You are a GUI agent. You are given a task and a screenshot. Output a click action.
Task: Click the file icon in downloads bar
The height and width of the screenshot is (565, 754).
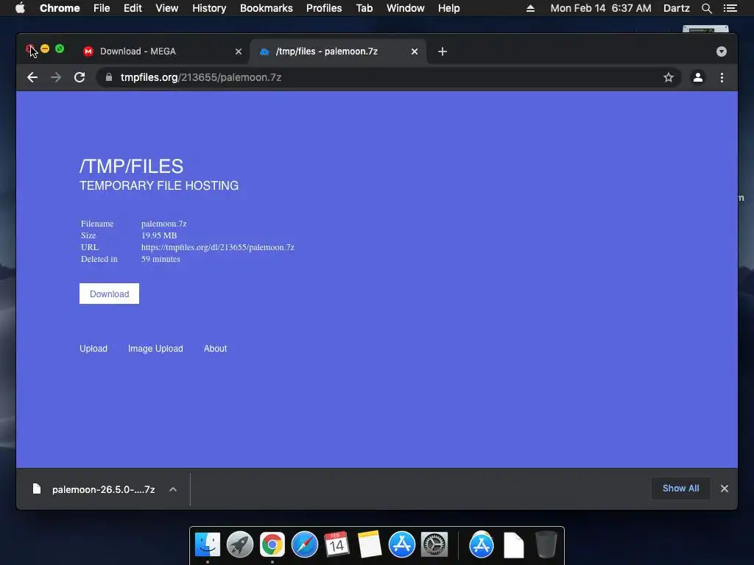[x=37, y=489]
